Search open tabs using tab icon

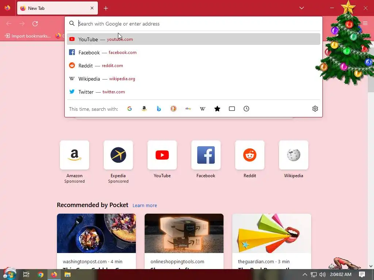click(232, 109)
